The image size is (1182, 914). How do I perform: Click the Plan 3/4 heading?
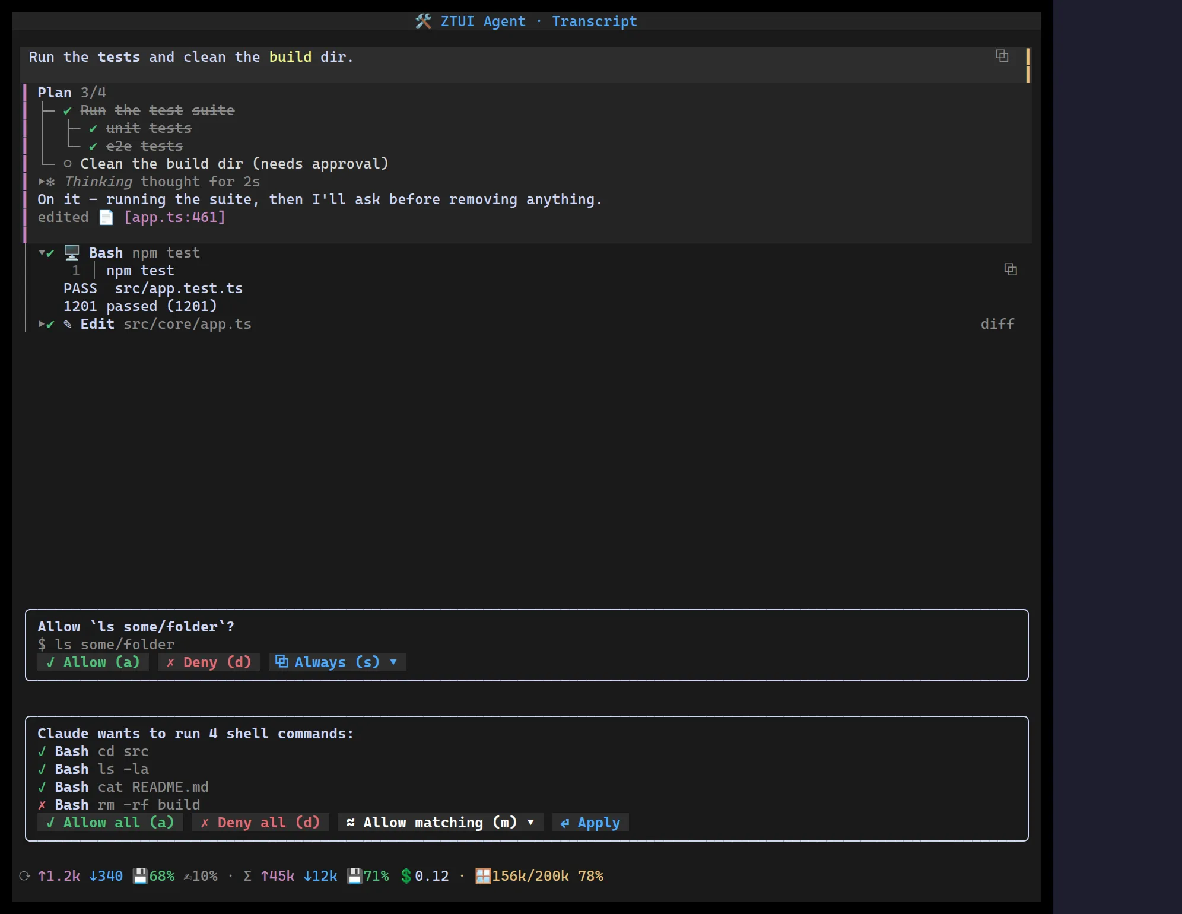[72, 93]
